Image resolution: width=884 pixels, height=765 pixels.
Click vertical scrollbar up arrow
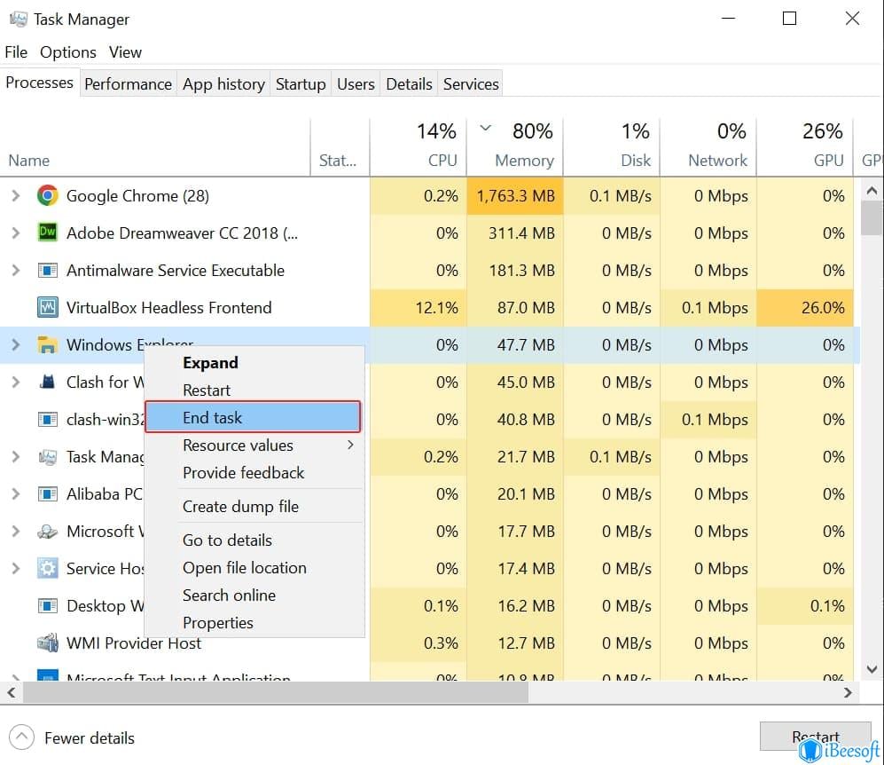[x=872, y=191]
